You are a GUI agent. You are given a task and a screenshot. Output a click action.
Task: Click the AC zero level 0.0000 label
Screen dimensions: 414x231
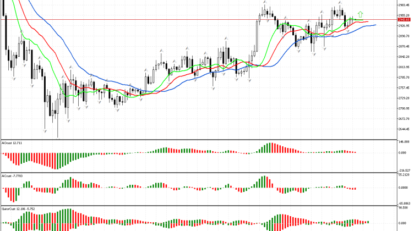click(x=404, y=188)
